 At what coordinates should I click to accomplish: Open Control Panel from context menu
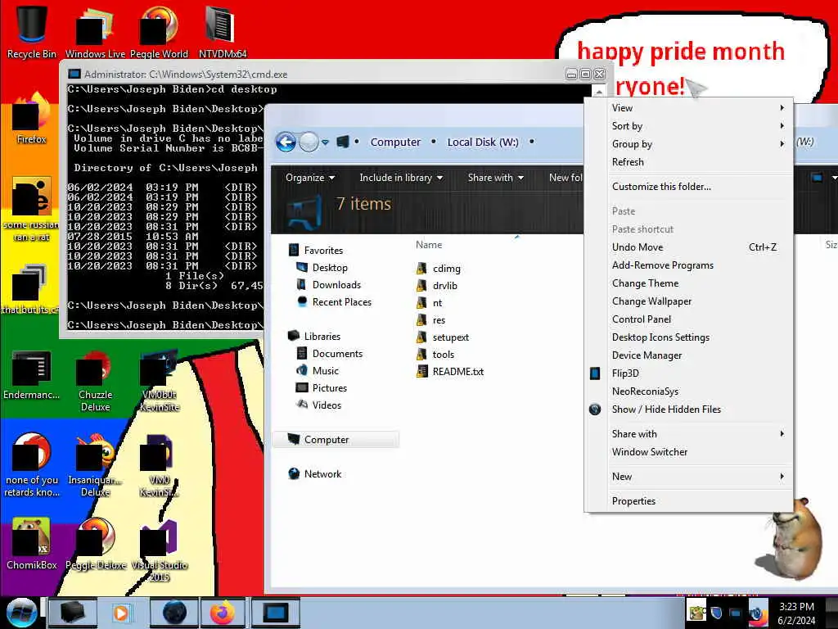[x=688, y=319]
